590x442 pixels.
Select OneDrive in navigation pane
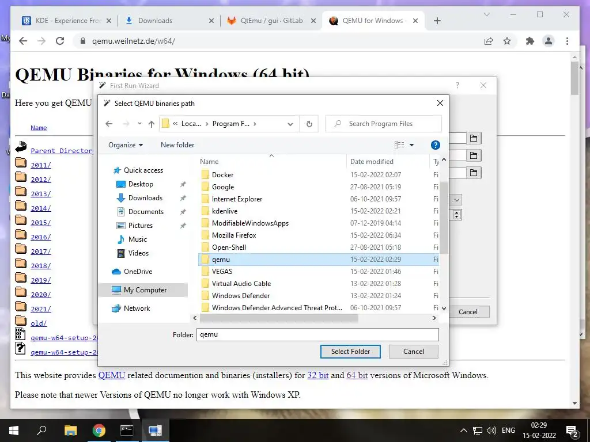pos(138,272)
